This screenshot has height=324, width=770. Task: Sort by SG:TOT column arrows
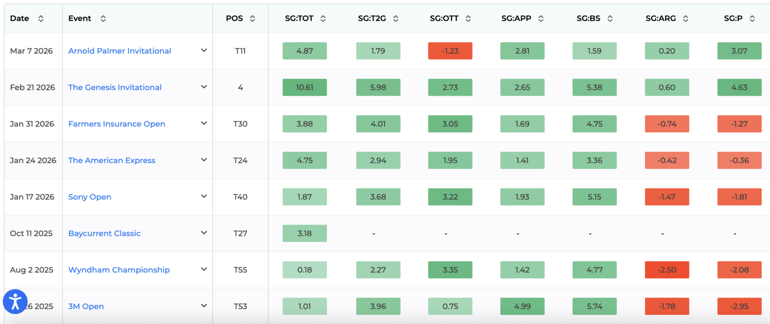click(323, 19)
